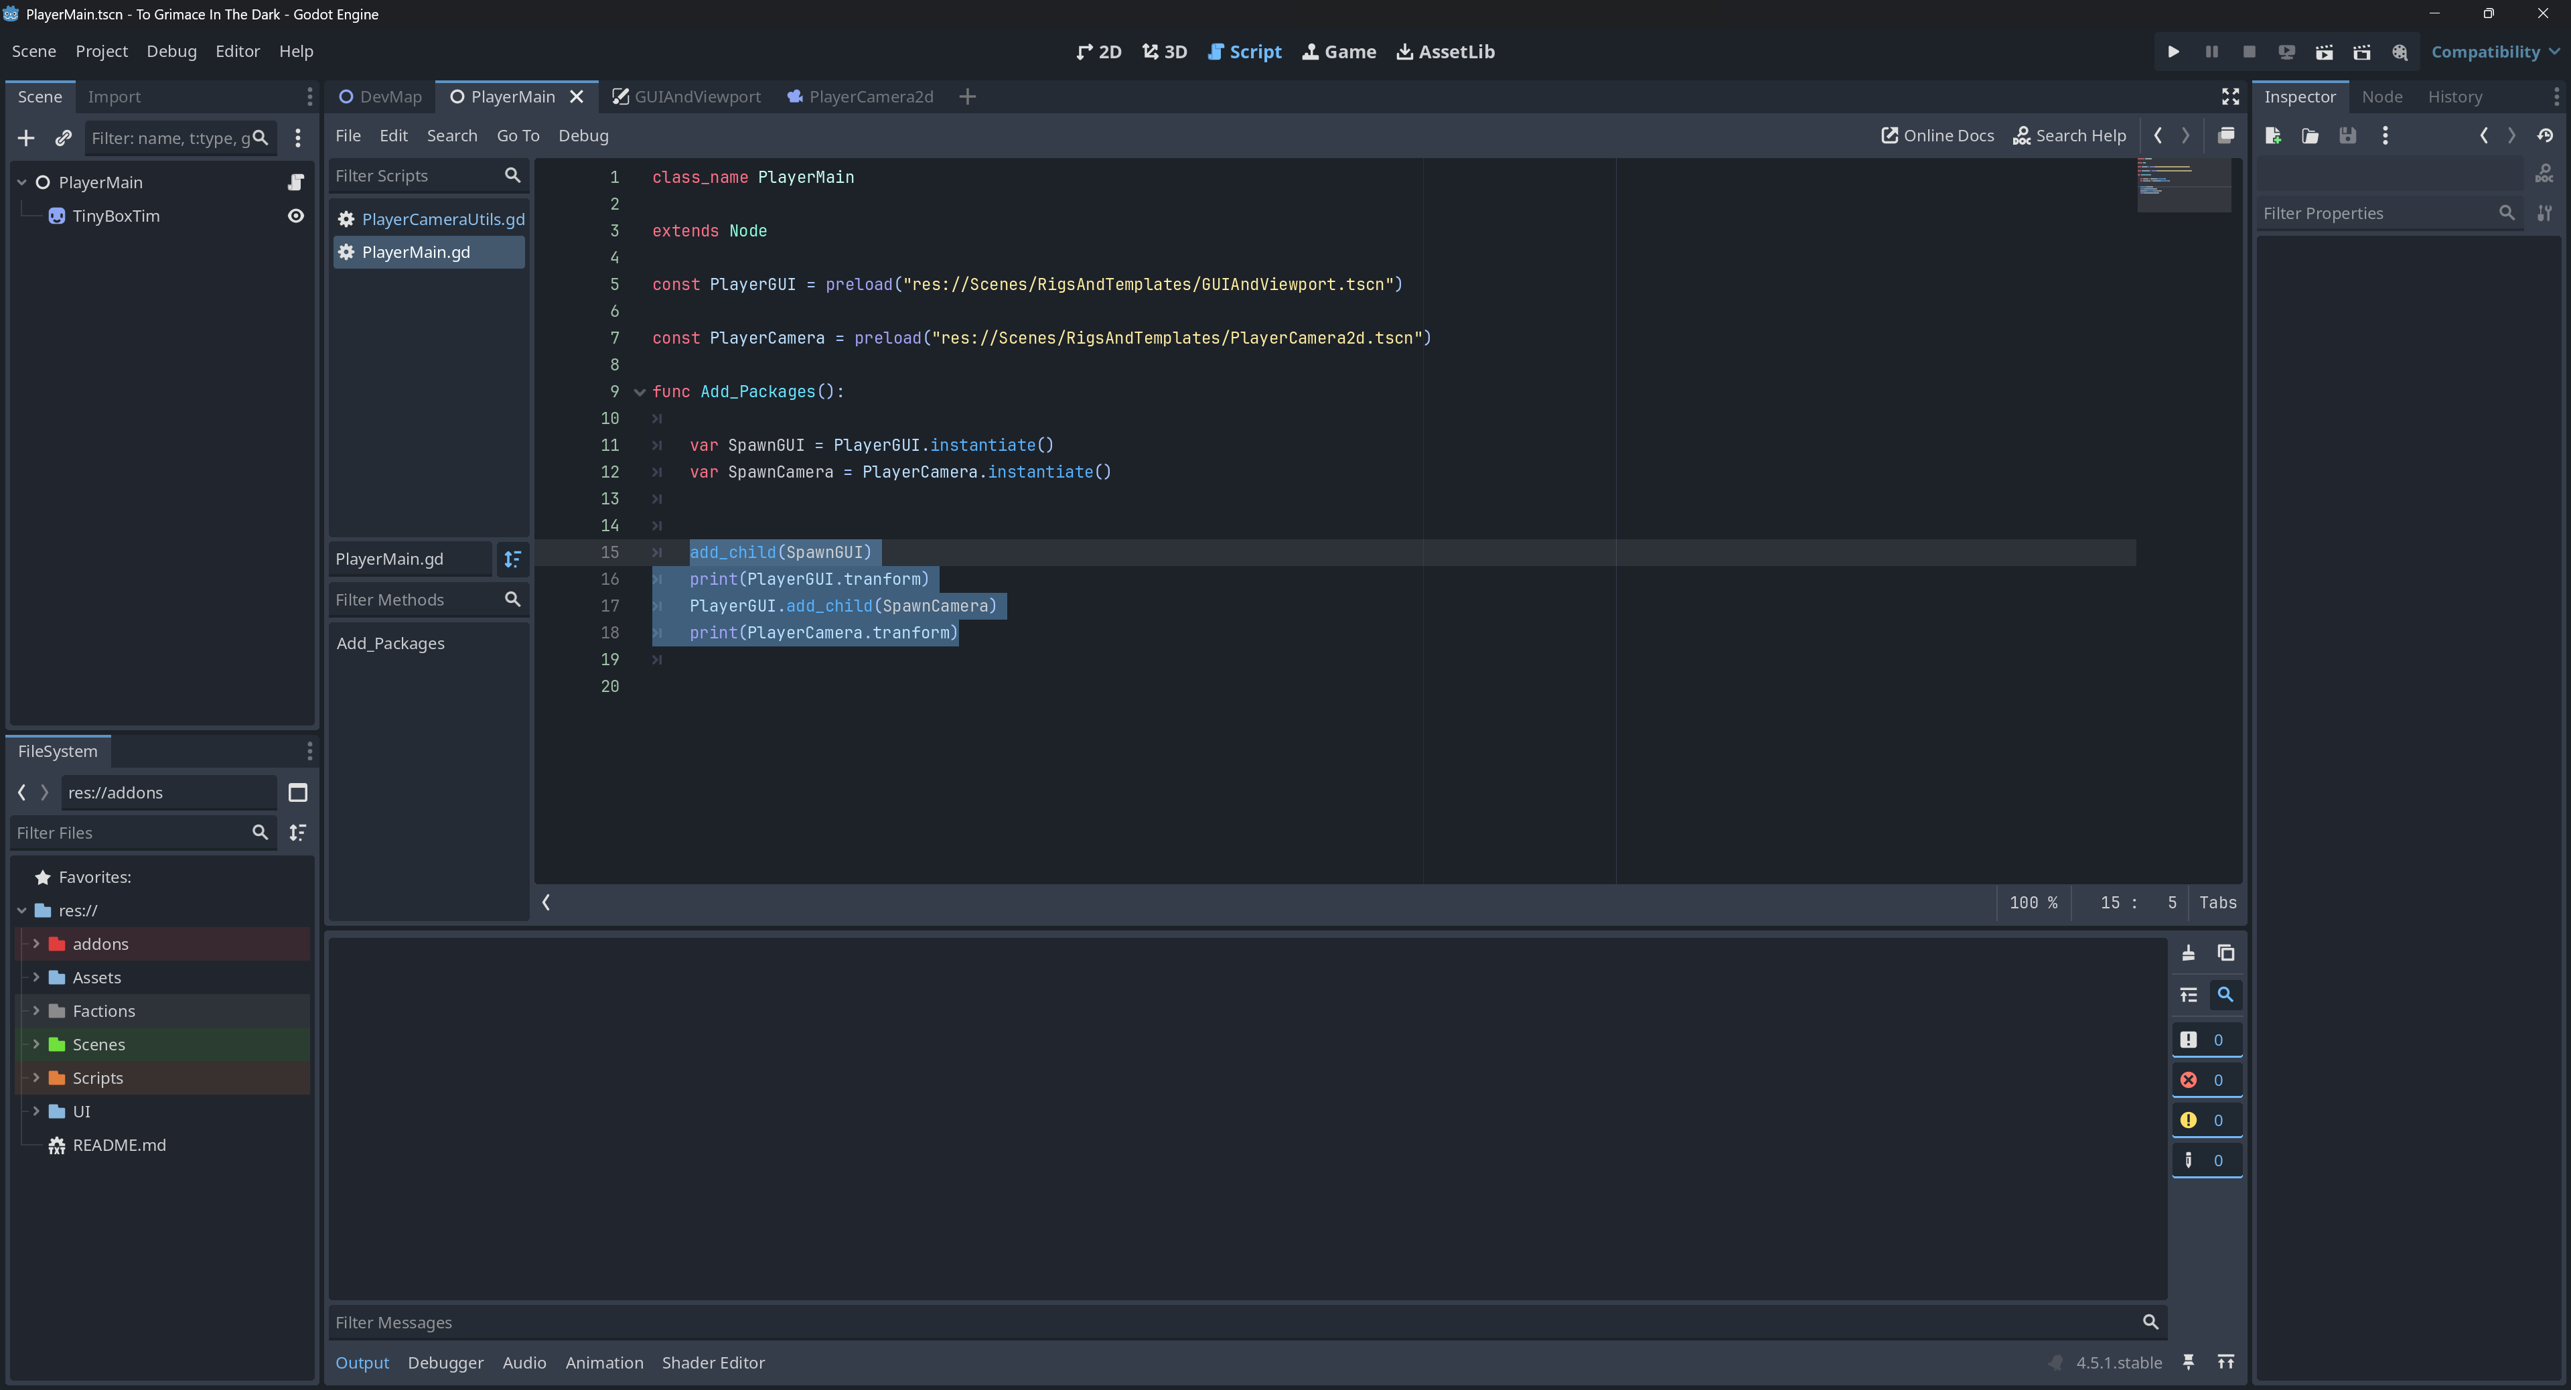Run the project with the play button

click(x=2173, y=52)
